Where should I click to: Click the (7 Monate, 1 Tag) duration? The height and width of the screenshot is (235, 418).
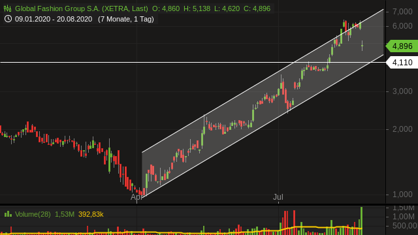click(x=126, y=19)
